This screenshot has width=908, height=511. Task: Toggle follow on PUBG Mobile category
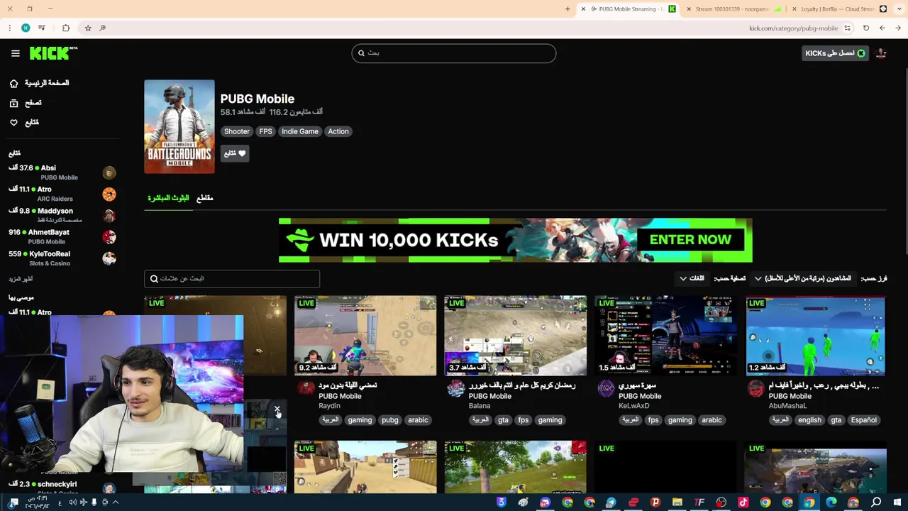235,153
